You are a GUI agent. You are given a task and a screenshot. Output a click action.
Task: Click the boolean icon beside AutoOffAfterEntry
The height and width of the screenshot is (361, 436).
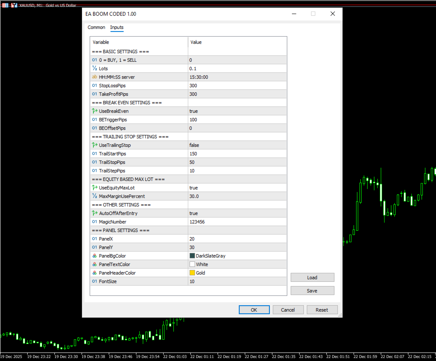[x=94, y=213]
